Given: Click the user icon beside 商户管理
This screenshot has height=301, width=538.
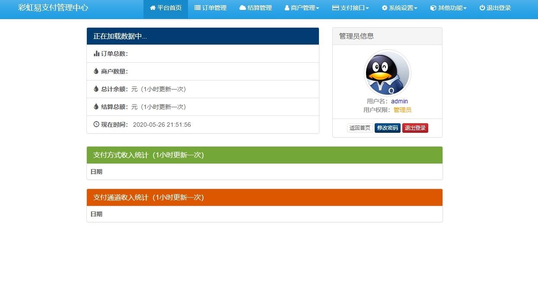Looking at the screenshot, I should [x=287, y=8].
